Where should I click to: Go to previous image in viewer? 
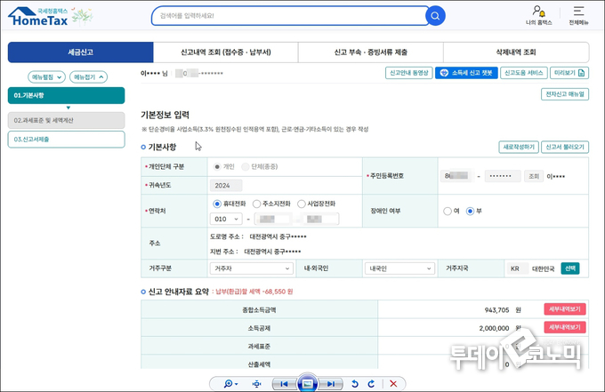point(283,383)
